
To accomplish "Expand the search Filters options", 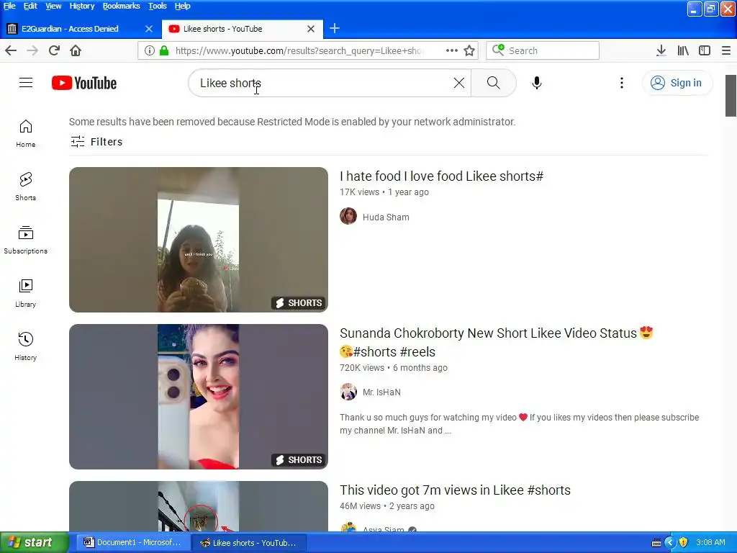I will tap(96, 142).
